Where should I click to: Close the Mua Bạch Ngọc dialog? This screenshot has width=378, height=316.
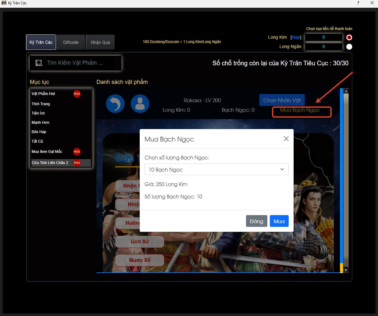[x=286, y=139]
